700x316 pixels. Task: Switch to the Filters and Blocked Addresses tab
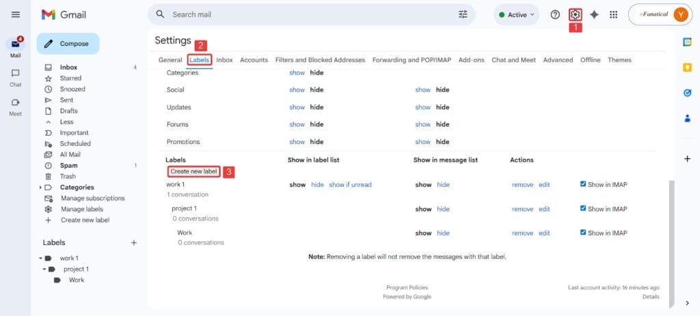[320, 60]
